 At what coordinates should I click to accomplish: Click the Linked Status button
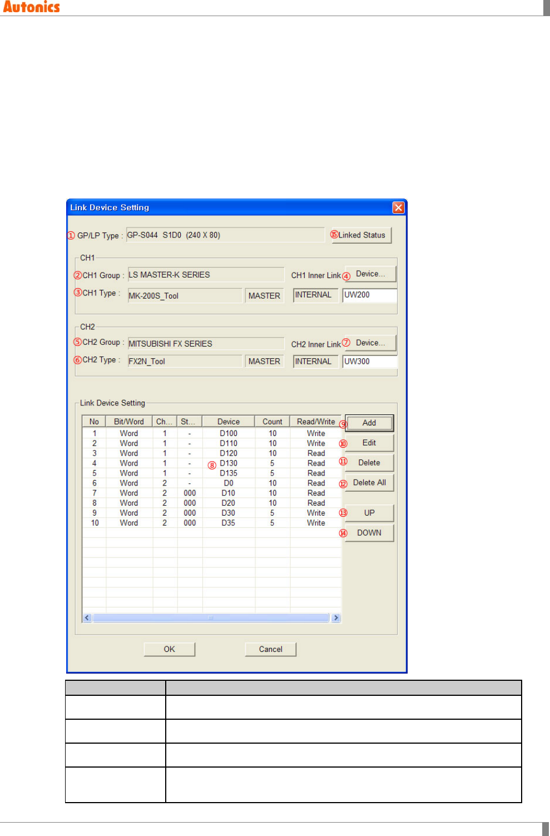(x=361, y=235)
